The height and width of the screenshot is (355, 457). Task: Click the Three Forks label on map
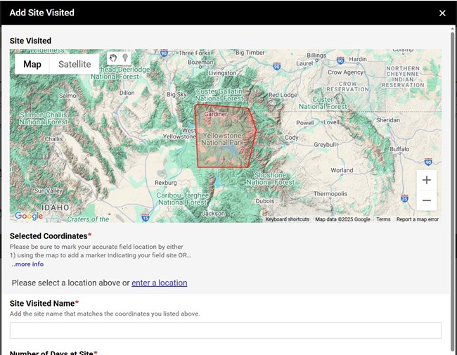[x=194, y=53]
